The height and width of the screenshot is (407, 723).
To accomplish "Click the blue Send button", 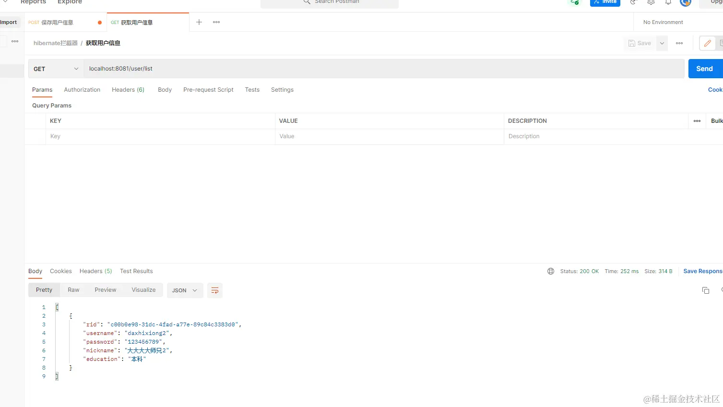I will click(x=705, y=69).
